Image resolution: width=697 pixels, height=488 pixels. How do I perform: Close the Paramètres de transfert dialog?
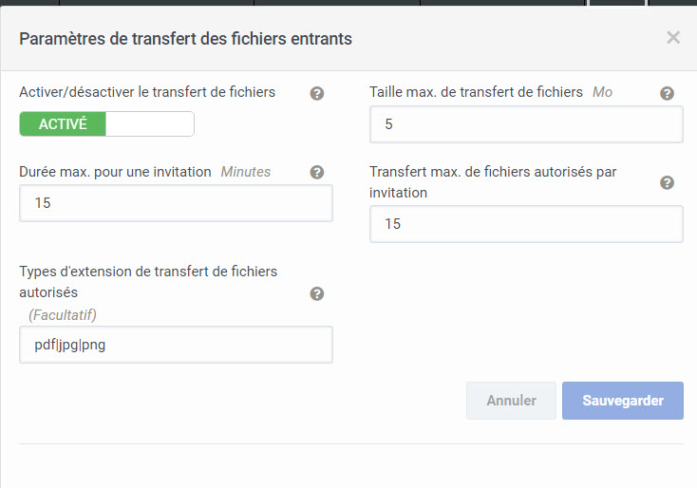coord(673,38)
